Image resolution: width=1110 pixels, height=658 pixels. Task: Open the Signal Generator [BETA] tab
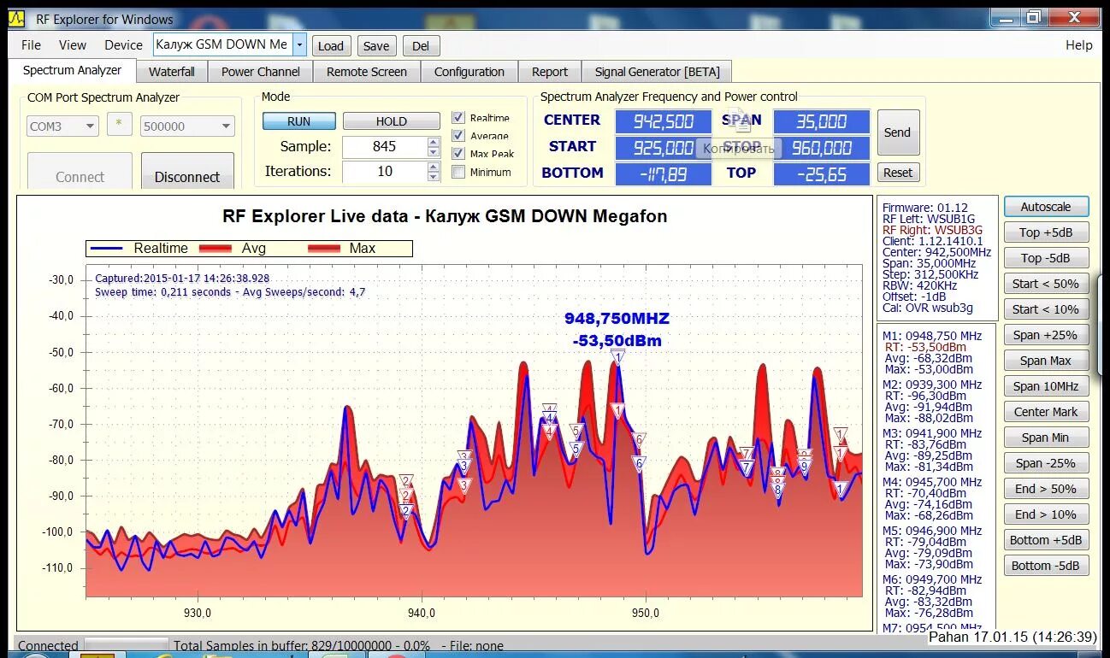click(x=658, y=72)
